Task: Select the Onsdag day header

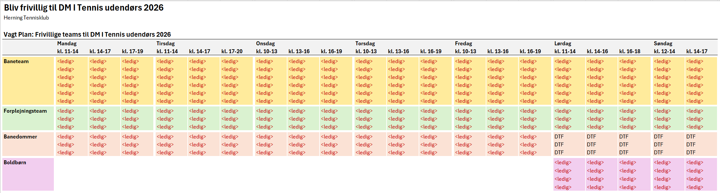Action: pyautogui.click(x=265, y=44)
